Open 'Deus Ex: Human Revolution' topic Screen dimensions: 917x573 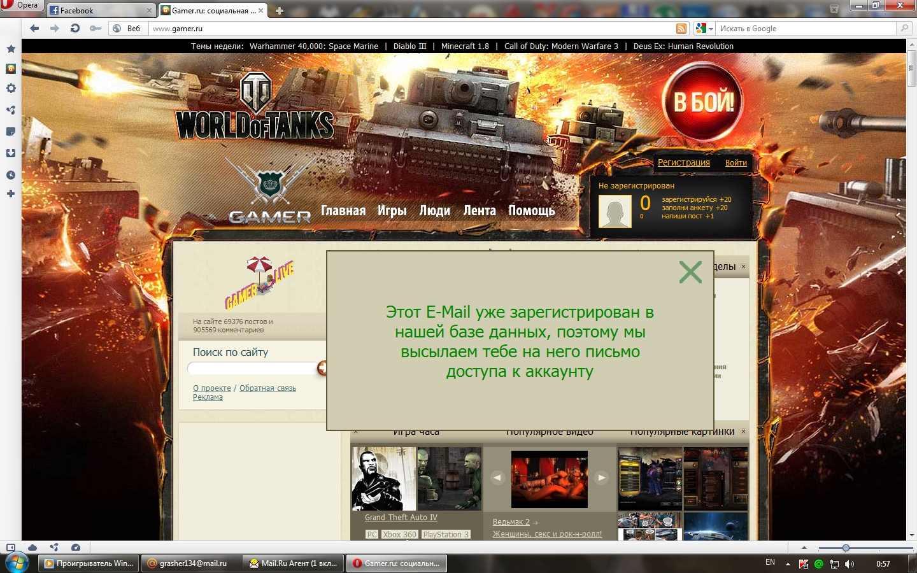pyautogui.click(x=683, y=46)
